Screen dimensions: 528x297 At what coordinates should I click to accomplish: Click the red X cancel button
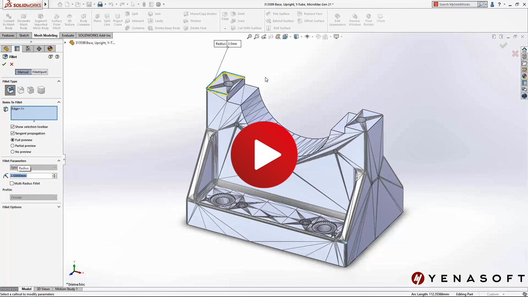pos(12,64)
